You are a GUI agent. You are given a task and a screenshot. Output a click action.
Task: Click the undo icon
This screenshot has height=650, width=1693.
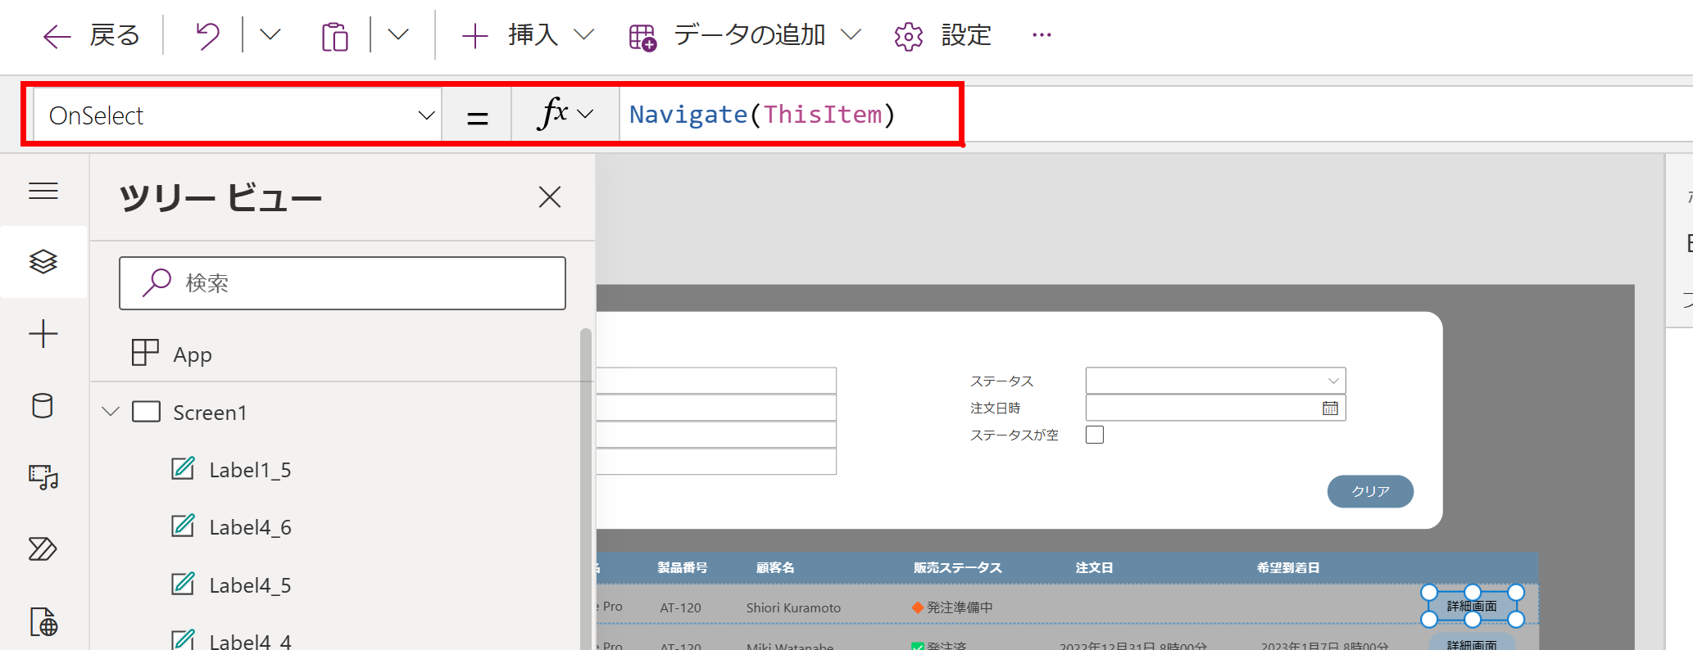pyautogui.click(x=207, y=35)
